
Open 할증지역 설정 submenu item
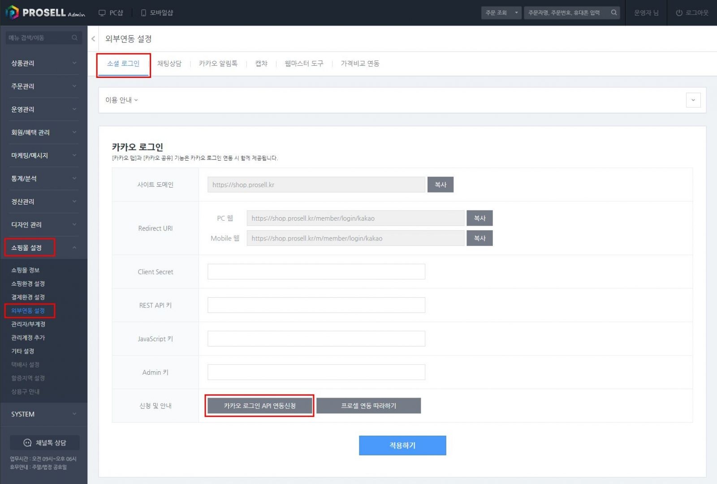(x=28, y=378)
